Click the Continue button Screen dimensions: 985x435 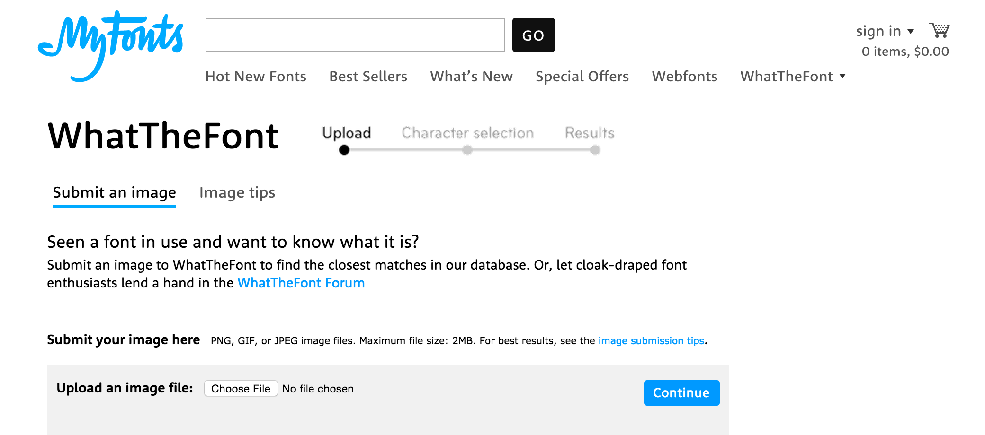coord(681,393)
